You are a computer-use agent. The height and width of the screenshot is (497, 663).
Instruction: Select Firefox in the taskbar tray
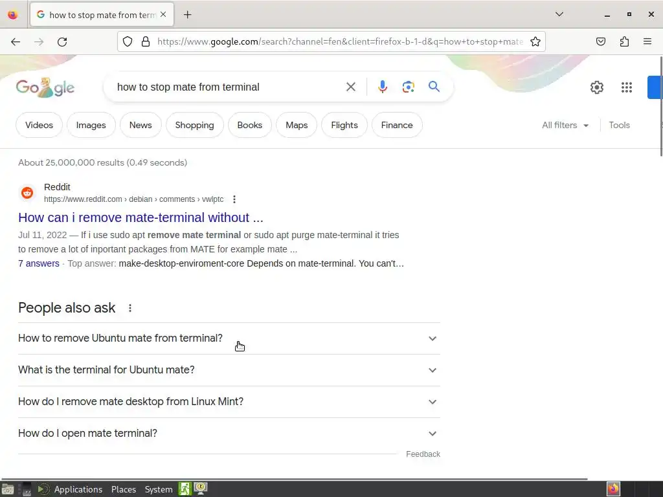point(613,489)
